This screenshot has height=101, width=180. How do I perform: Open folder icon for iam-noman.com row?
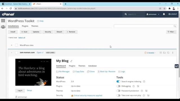[164, 53]
